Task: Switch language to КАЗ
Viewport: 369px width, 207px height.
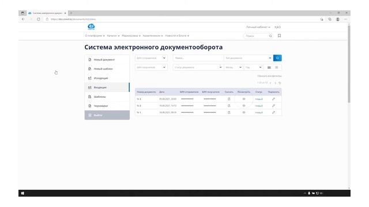Action: pyautogui.click(x=277, y=27)
